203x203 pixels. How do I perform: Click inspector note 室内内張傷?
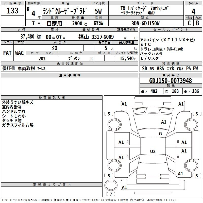11,107
